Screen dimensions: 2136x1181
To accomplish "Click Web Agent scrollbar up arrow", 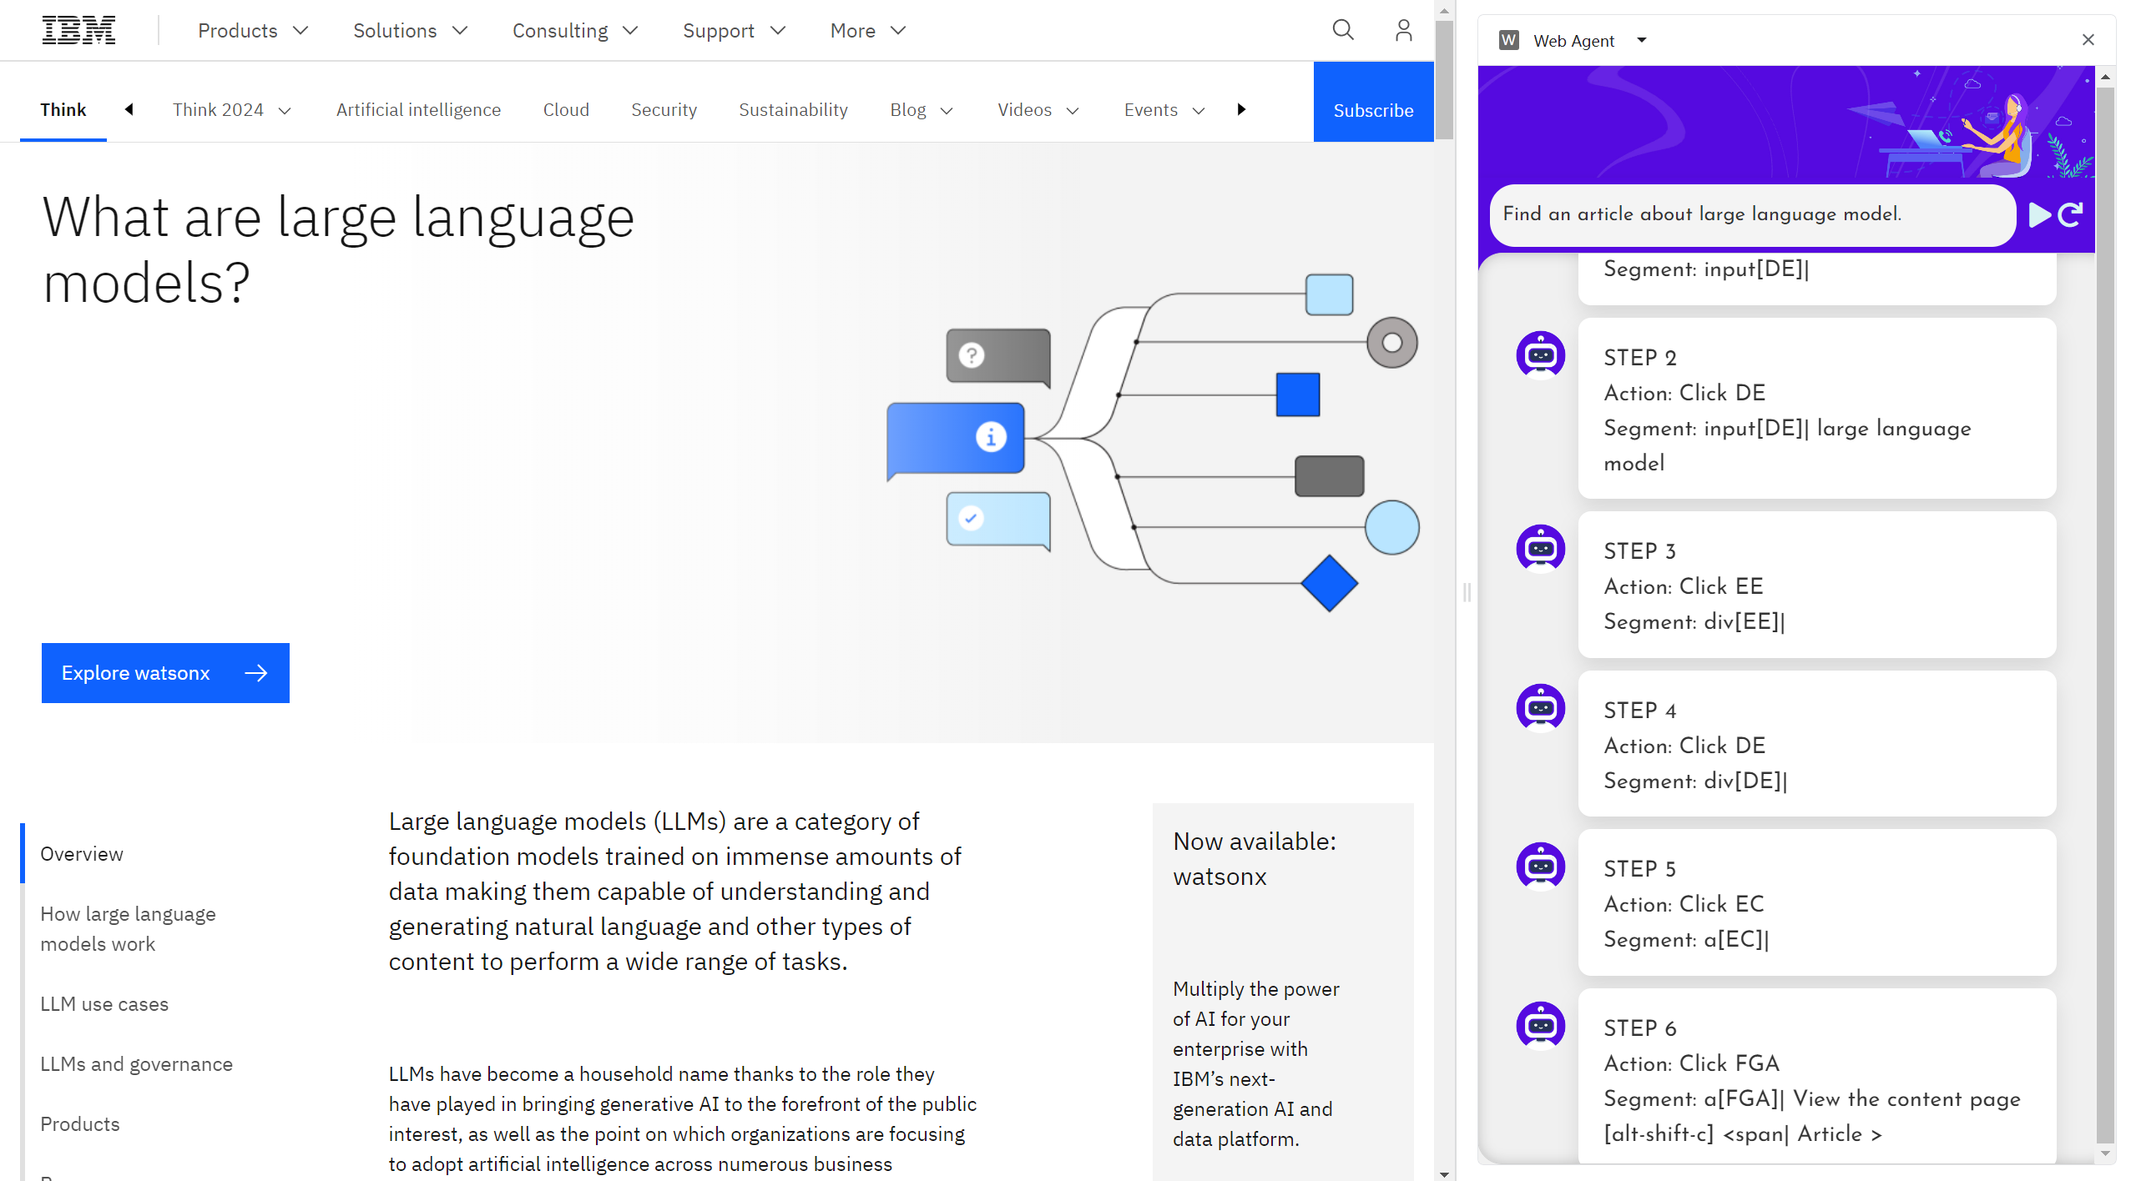I will click(x=2105, y=76).
